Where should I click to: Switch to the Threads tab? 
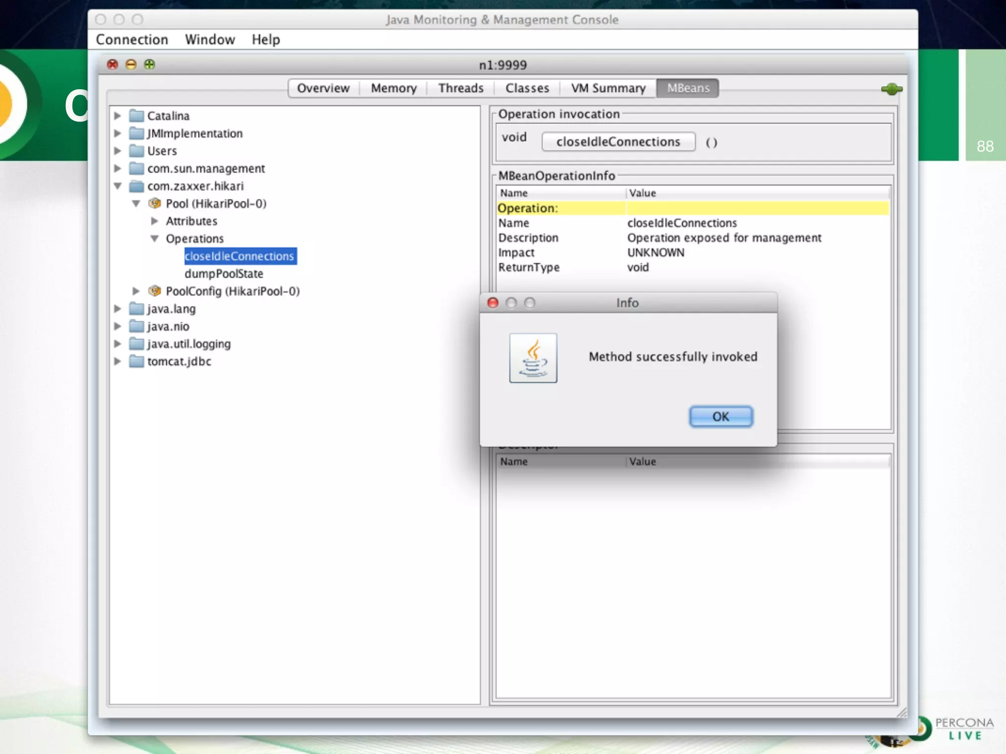tap(461, 88)
